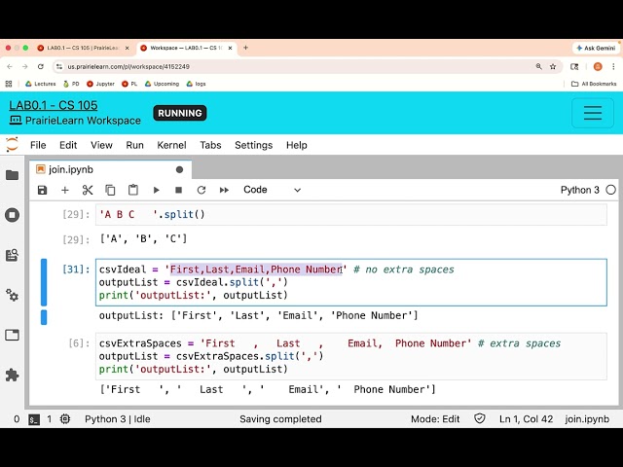Open the Upcoming bookmark
The image size is (623, 467).
point(162,84)
